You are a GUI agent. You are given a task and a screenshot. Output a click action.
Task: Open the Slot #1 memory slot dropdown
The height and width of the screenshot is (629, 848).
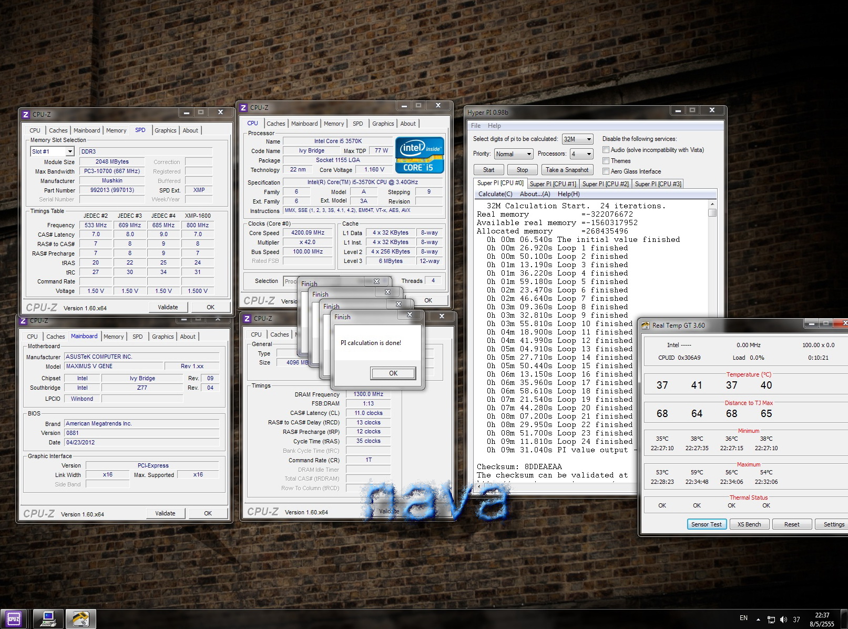(x=70, y=151)
